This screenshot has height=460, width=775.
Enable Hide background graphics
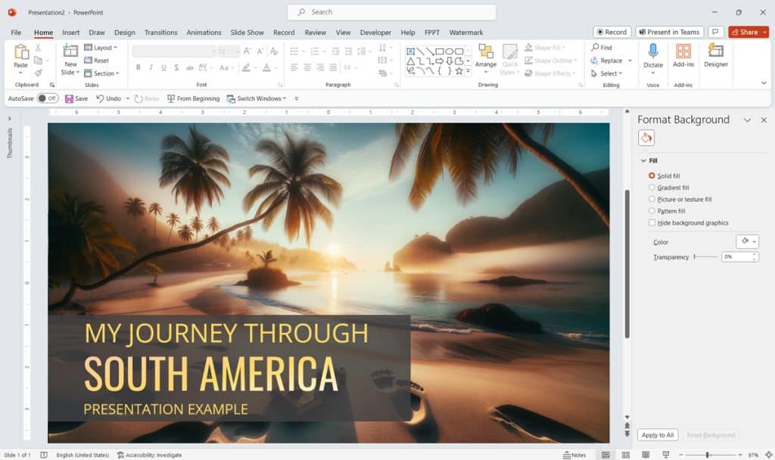pos(652,222)
